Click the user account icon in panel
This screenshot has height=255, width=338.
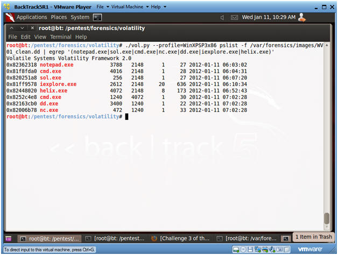click(x=302, y=17)
